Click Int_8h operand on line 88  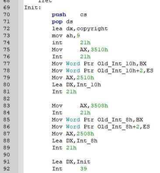(x=87, y=141)
